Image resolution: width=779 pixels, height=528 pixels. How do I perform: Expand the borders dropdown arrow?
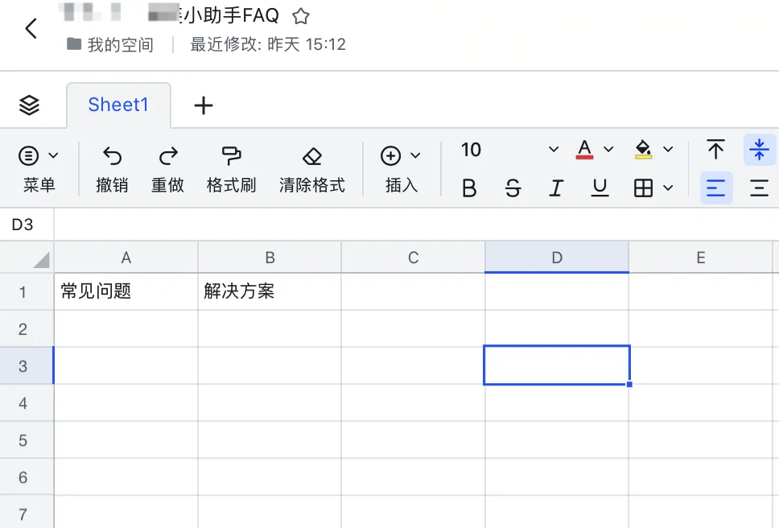668,188
